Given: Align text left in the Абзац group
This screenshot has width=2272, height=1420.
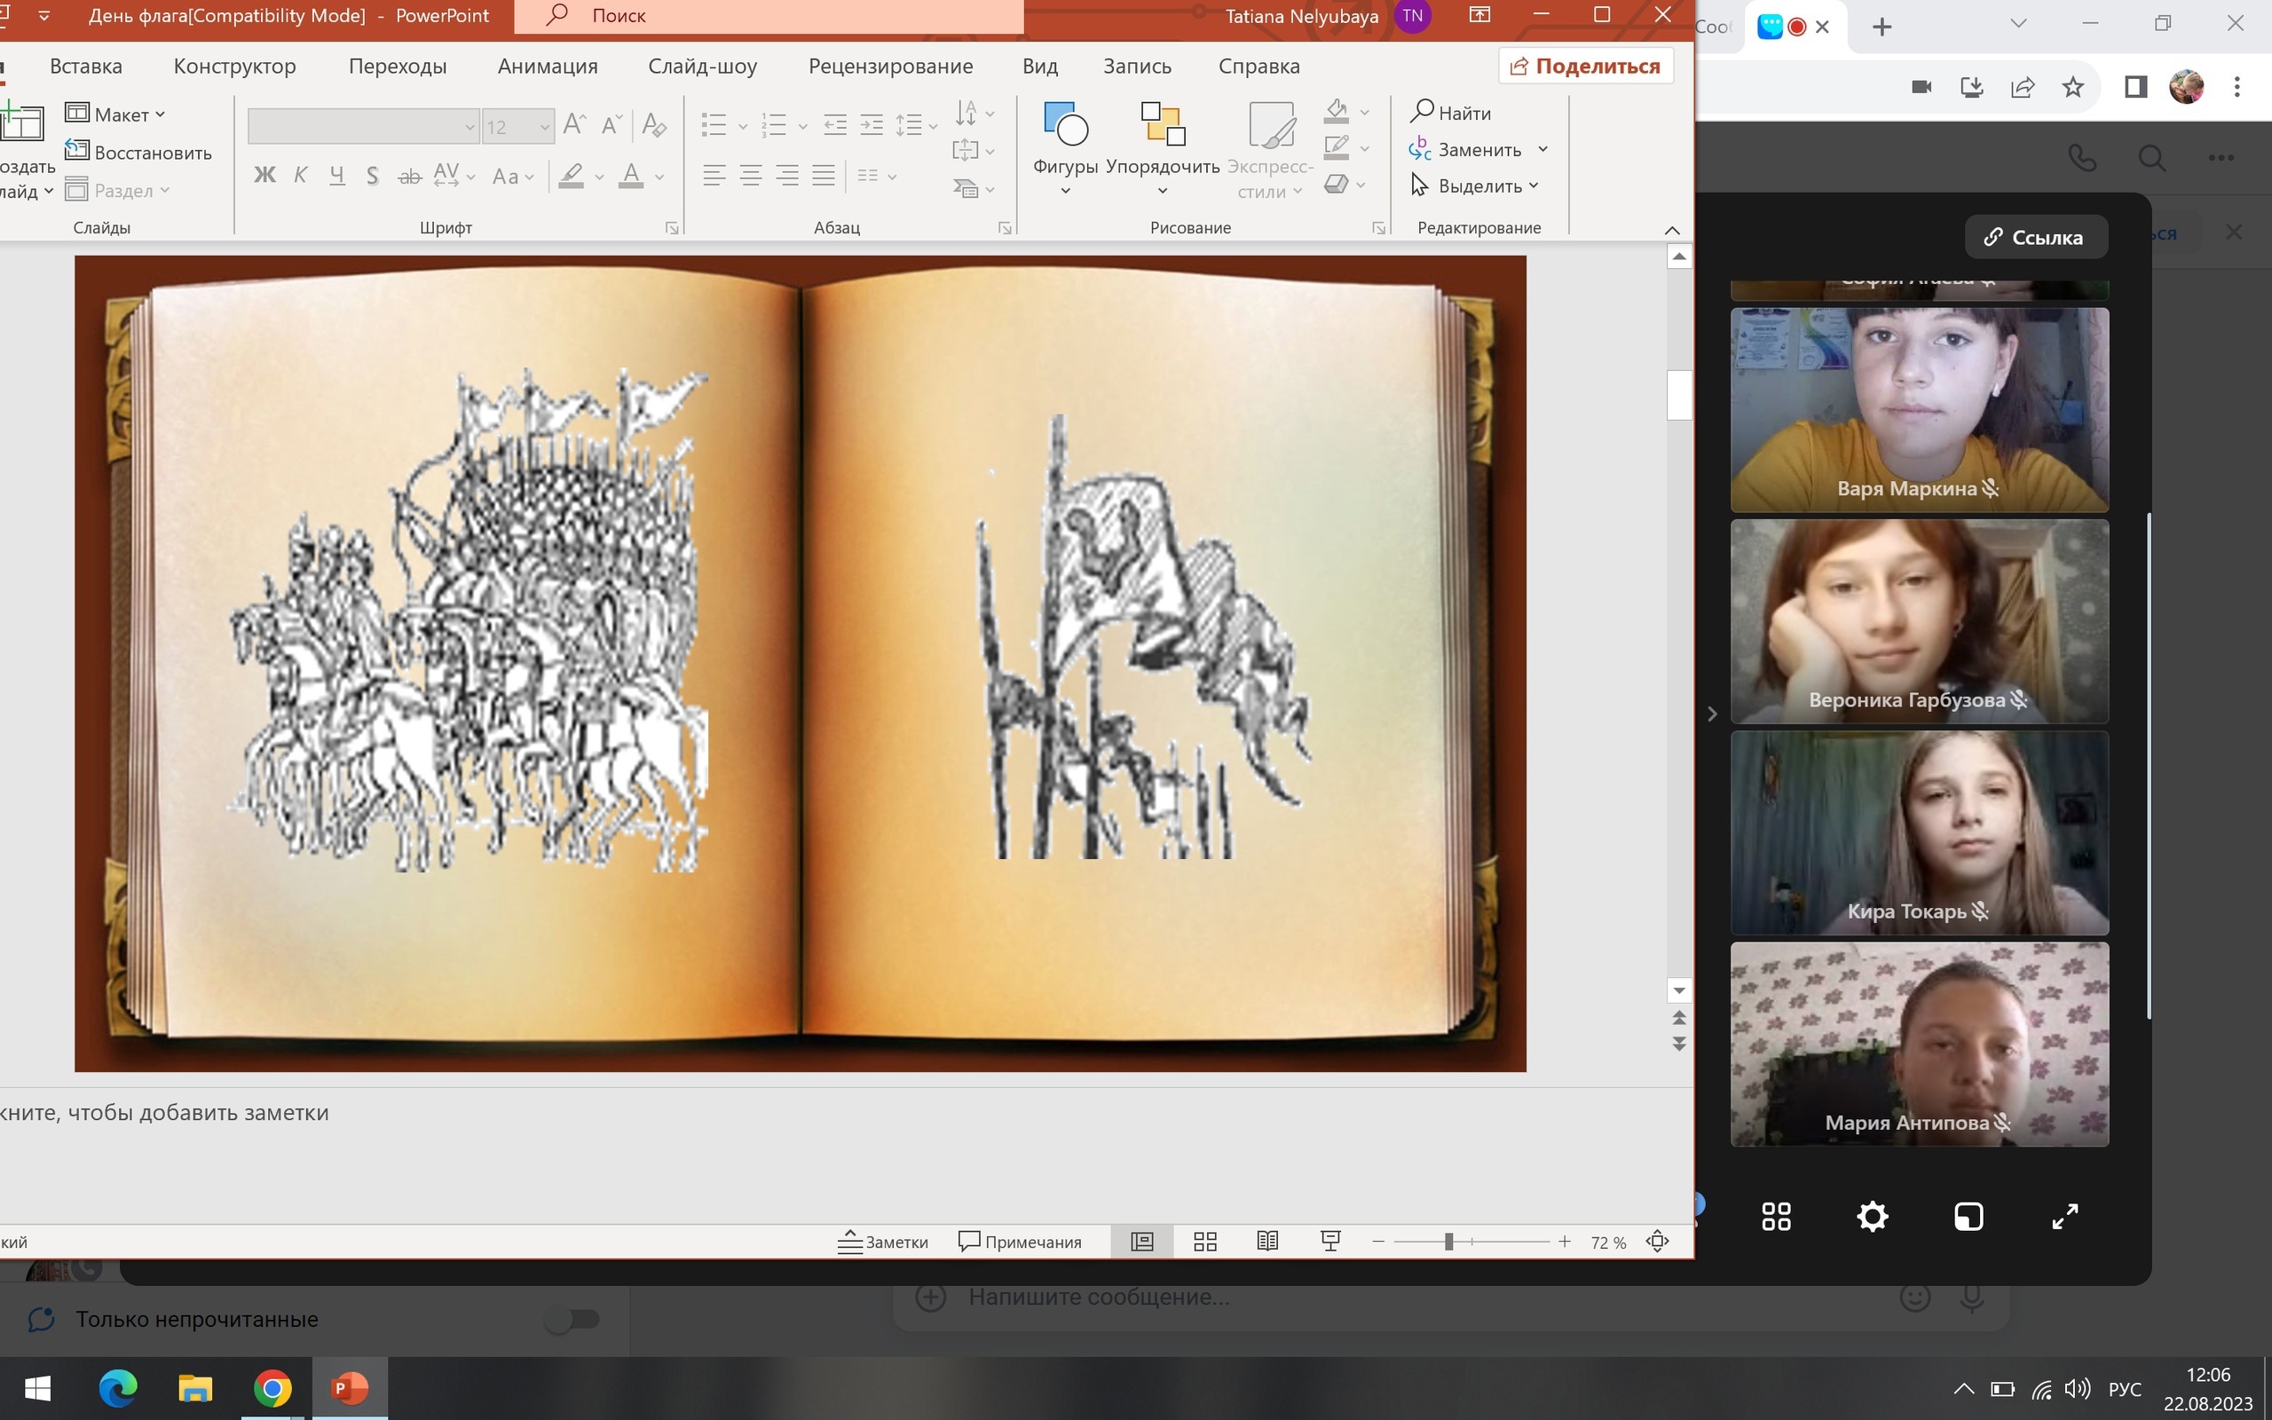Looking at the screenshot, I should (714, 175).
